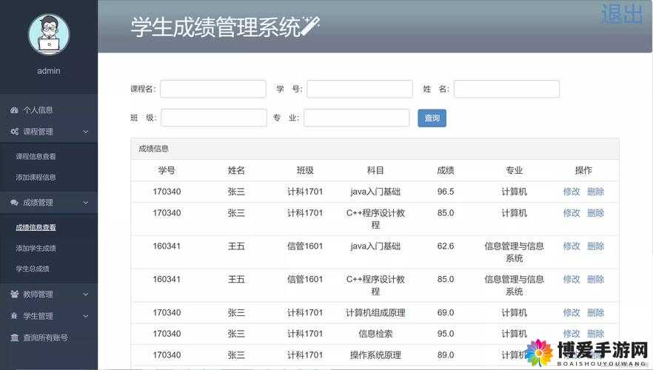Image resolution: width=653 pixels, height=370 pixels.
Task: Click the 学生管理 icon
Action: 14,316
